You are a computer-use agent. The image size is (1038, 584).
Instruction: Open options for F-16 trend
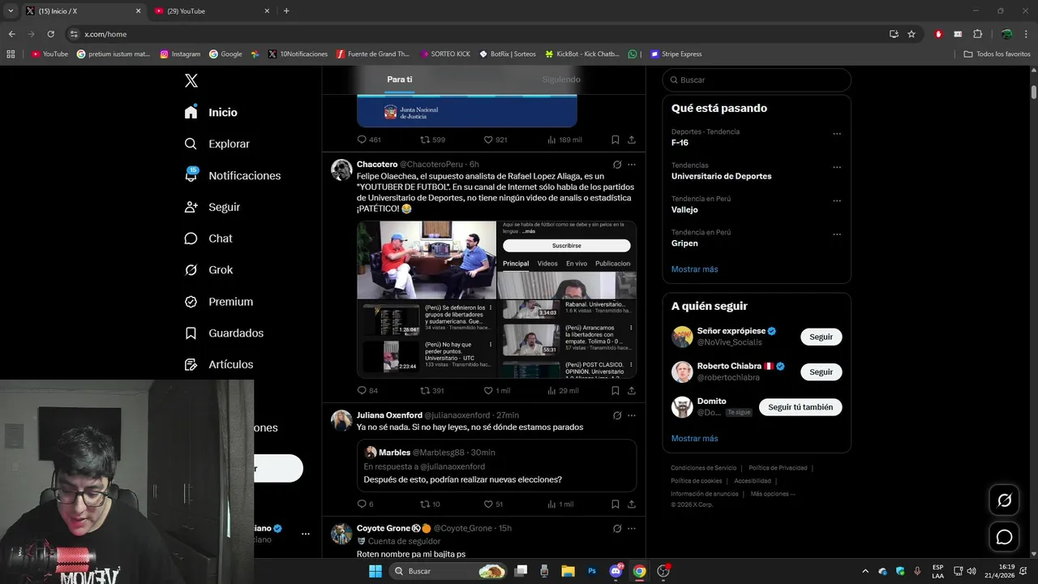[837, 134]
